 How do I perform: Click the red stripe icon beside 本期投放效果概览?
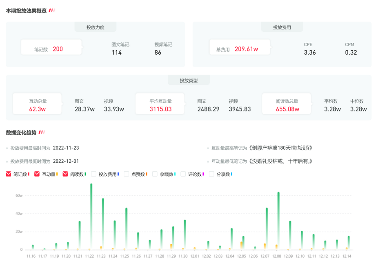pyautogui.click(x=52, y=11)
